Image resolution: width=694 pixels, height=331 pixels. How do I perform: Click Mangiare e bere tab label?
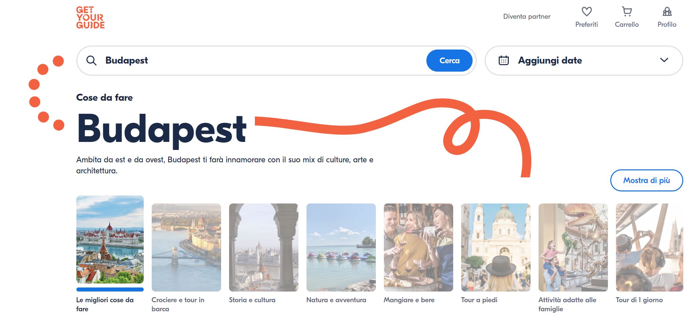(409, 300)
